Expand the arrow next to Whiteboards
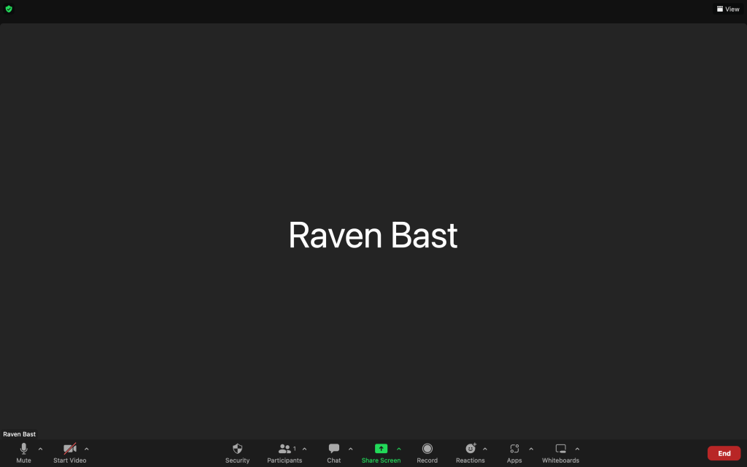 pos(577,449)
